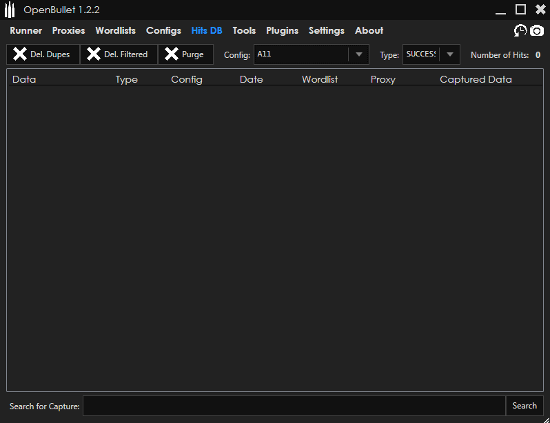Viewport: 550px width, 423px height.
Task: Expand the Config dropdown showing All
Action: [x=311, y=54]
